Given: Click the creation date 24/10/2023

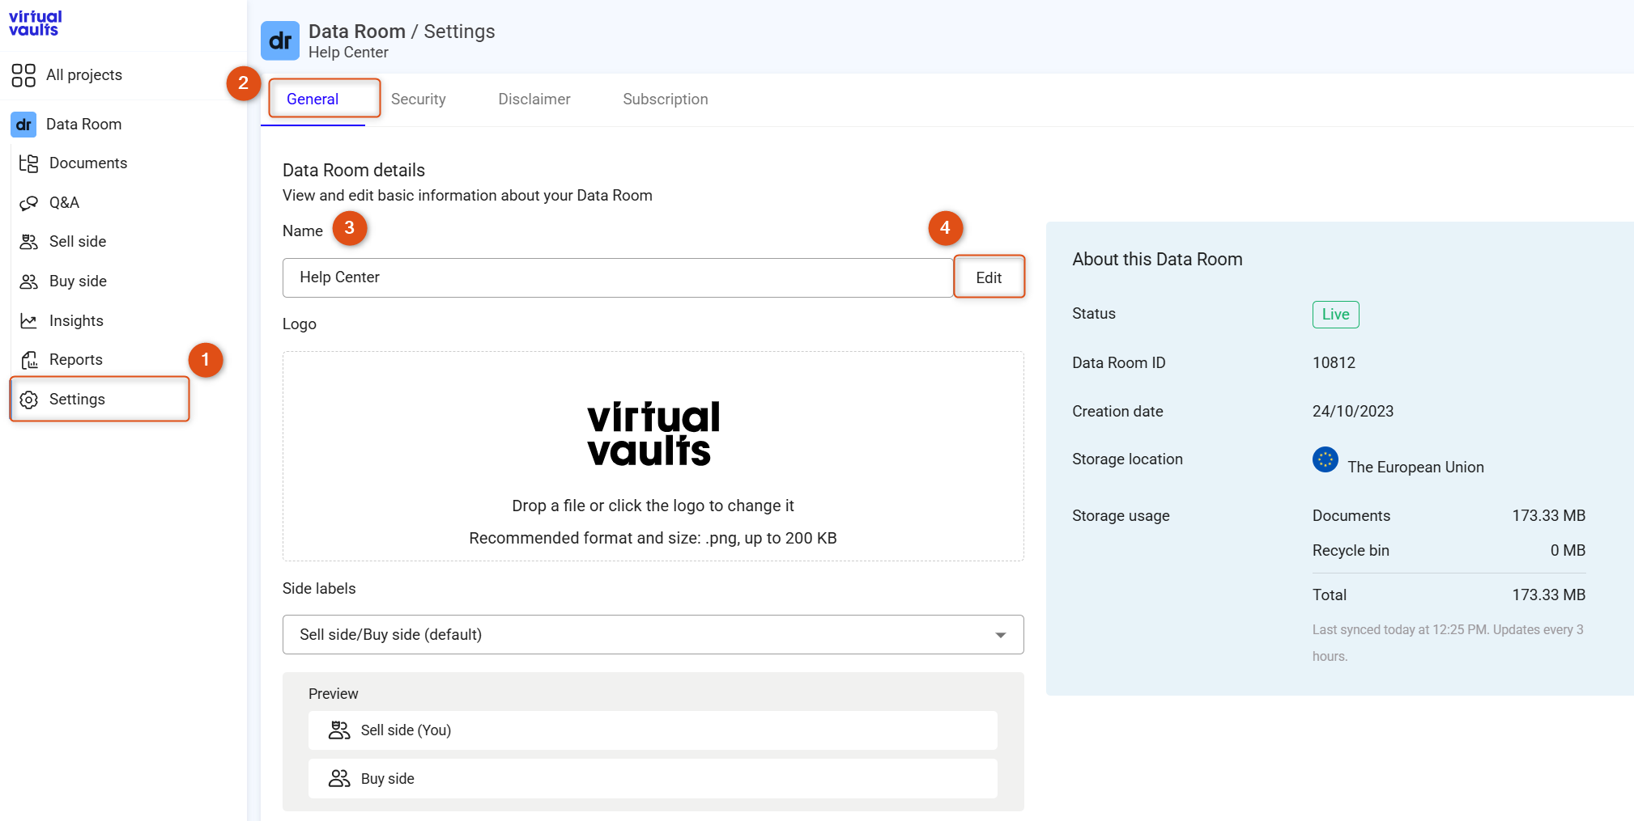Looking at the screenshot, I should 1352,412.
